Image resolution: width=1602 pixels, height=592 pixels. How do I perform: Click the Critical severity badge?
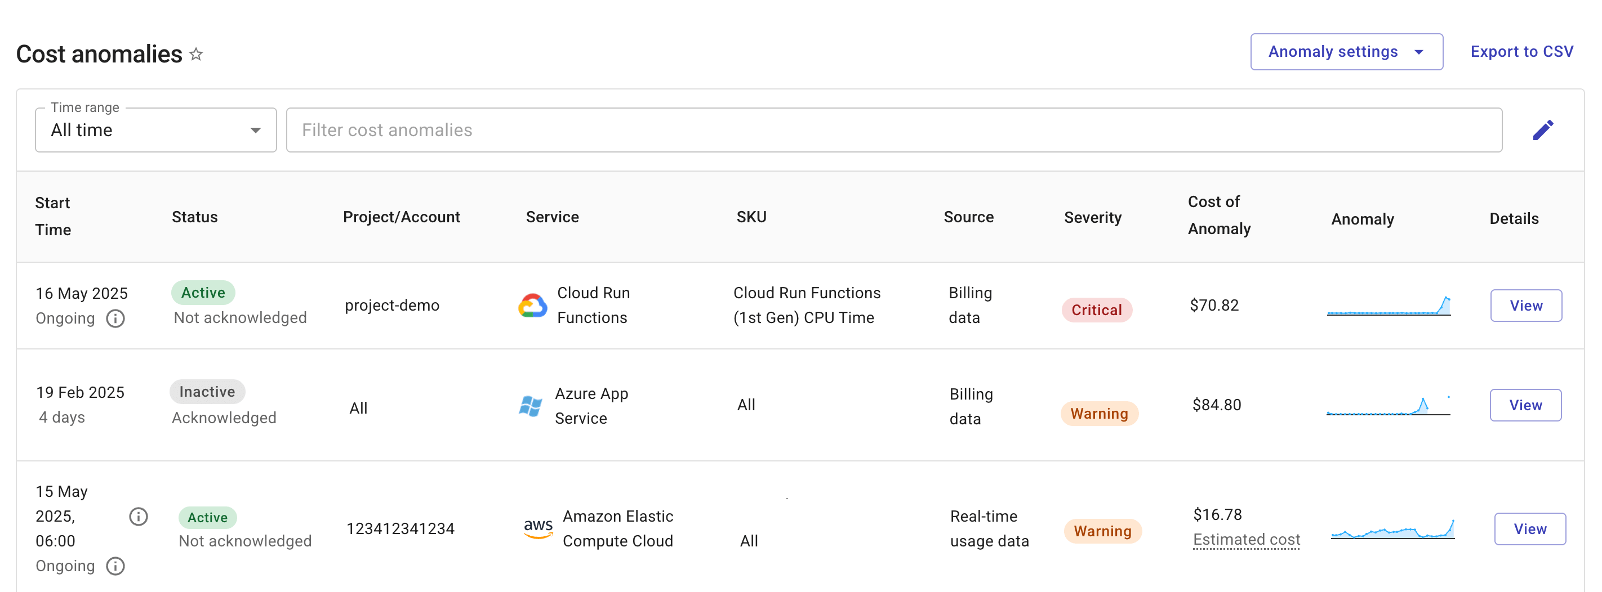pyautogui.click(x=1096, y=310)
